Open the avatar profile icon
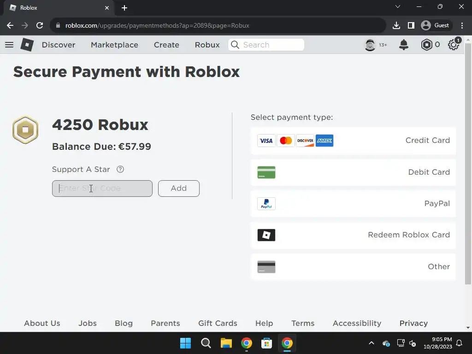472x354 pixels. coord(370,45)
